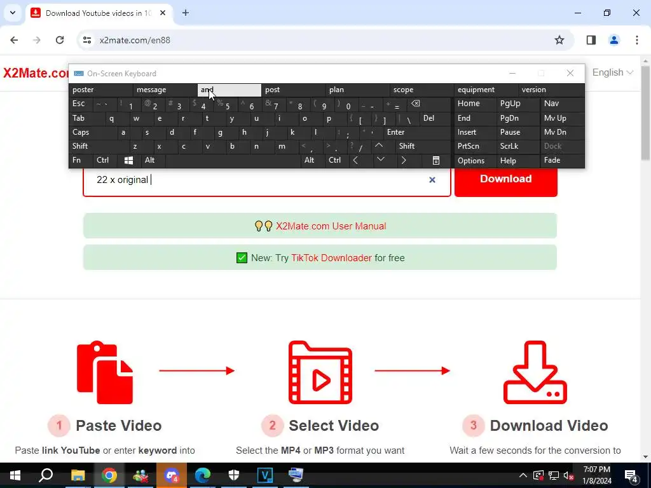Click the page vertical scrollbar thumb
651x488 pixels.
pyautogui.click(x=646, y=112)
